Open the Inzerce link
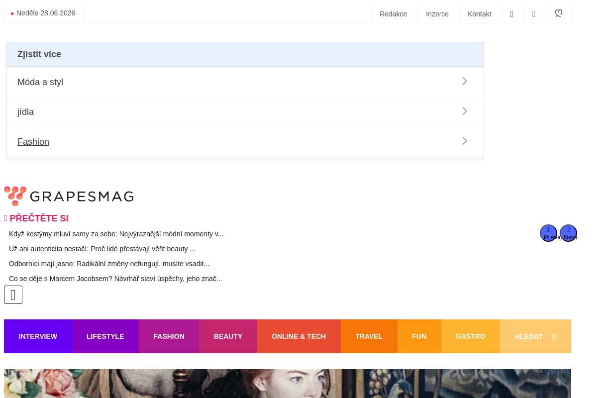Image resolution: width=597 pixels, height=398 pixels. tap(437, 14)
